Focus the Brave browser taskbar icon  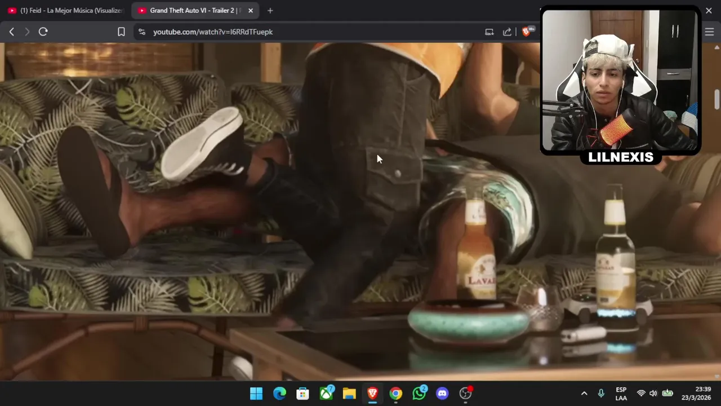tap(372, 394)
